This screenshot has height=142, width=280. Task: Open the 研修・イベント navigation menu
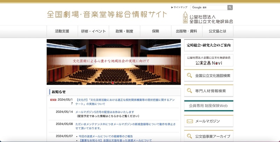(93, 31)
